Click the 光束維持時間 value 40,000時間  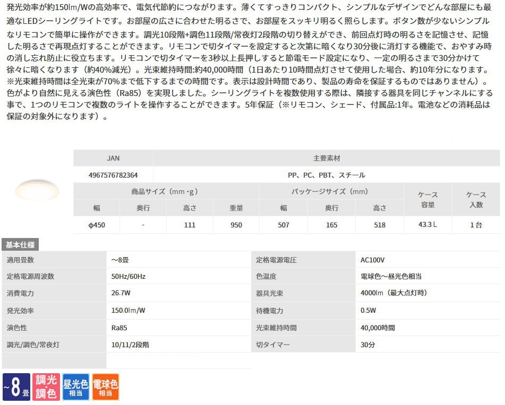[x=378, y=328]
